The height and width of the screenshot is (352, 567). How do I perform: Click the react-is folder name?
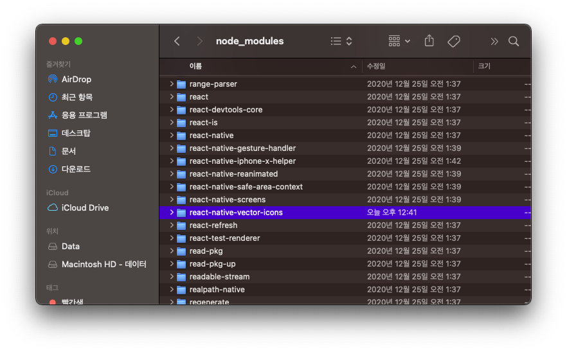point(204,123)
